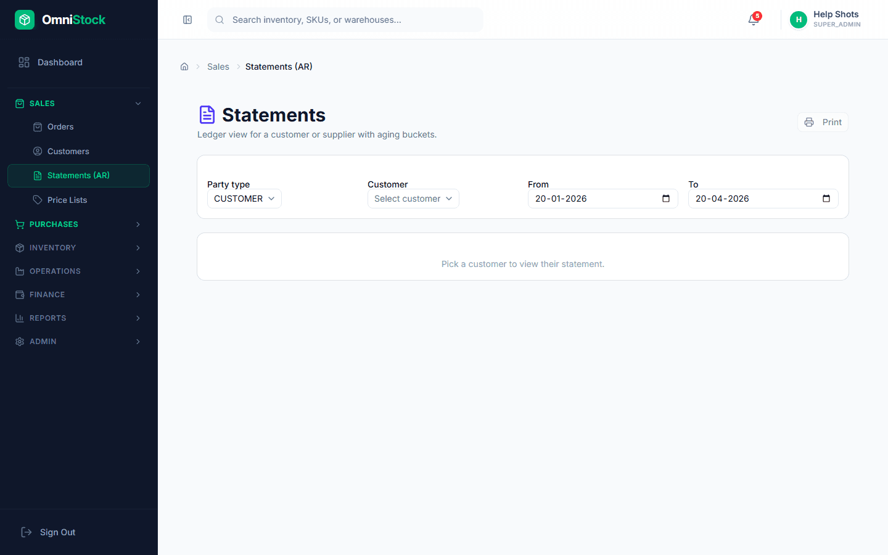The image size is (888, 555).
Task: Click the INVENTORY section label
Action: [52, 248]
